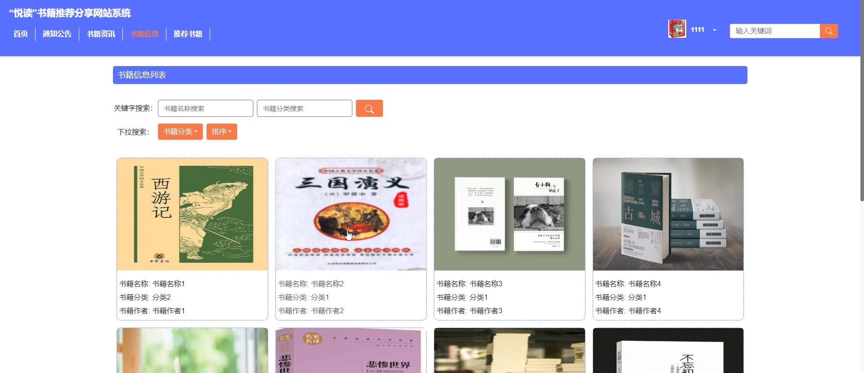
Task: Click the orange header search icon button
Action: click(x=828, y=31)
